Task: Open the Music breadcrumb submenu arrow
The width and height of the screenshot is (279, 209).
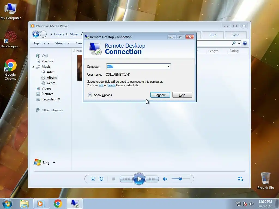Action: tap(81, 34)
